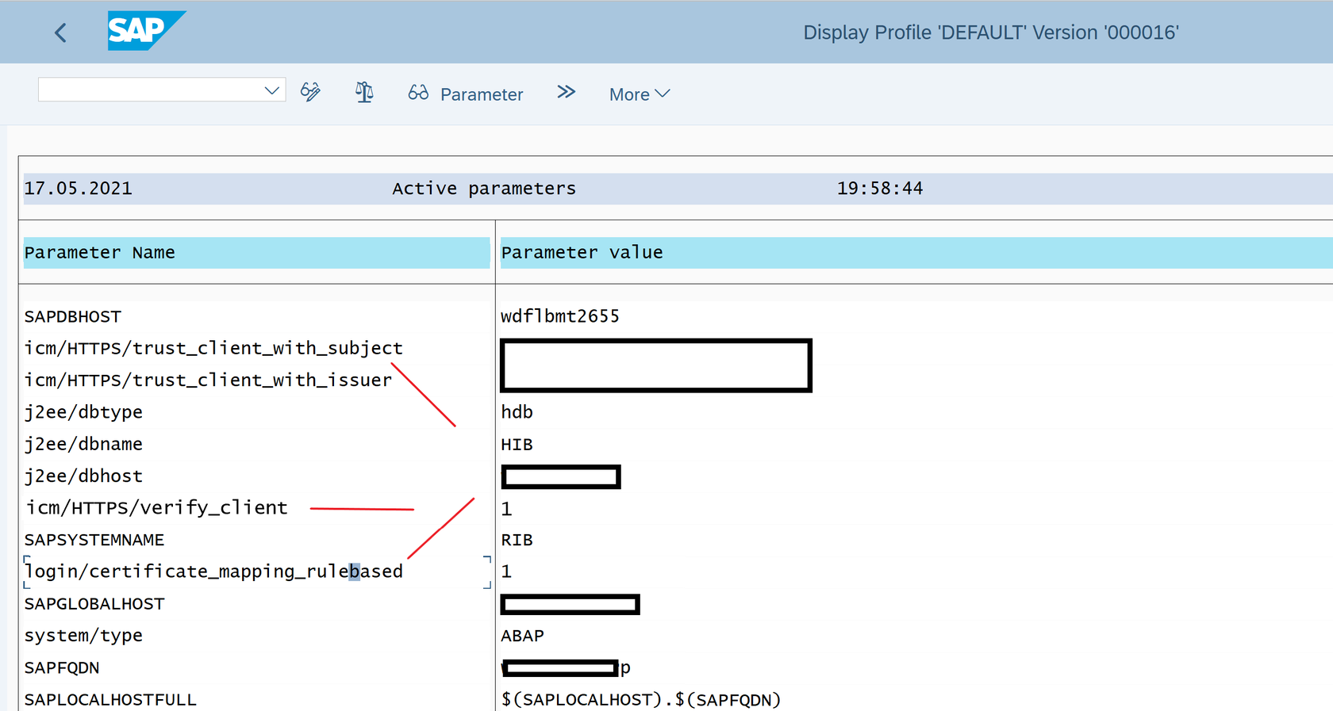Image resolution: width=1333 pixels, height=711 pixels.
Task: Select the SAPGLOBALHOST parameter
Action: tap(94, 604)
